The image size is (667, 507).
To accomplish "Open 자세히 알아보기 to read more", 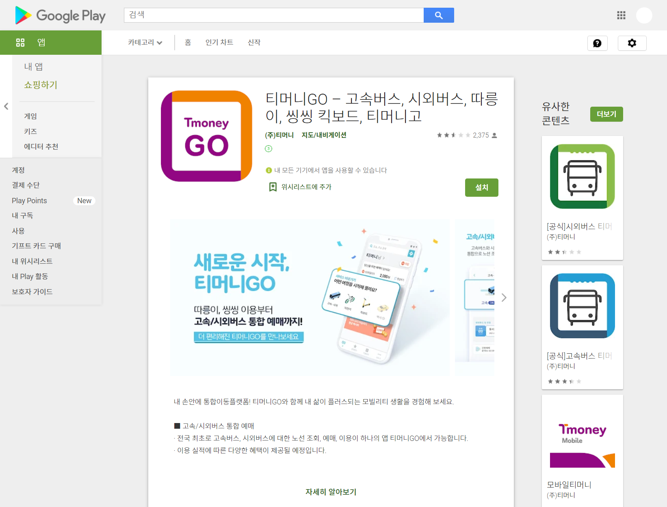I will pyautogui.click(x=330, y=492).
